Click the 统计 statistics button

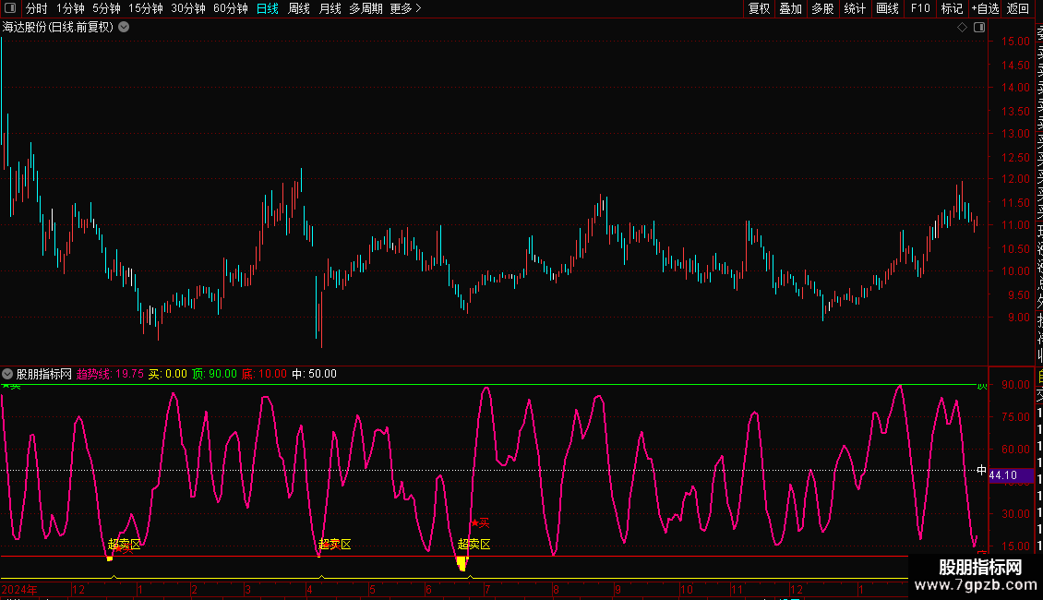tap(855, 8)
